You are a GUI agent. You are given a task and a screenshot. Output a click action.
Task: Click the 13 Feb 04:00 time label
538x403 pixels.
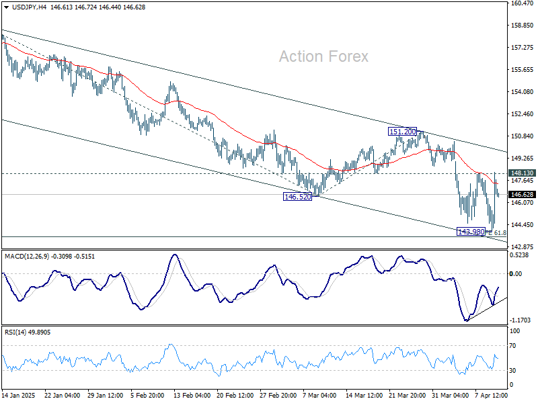point(192,395)
